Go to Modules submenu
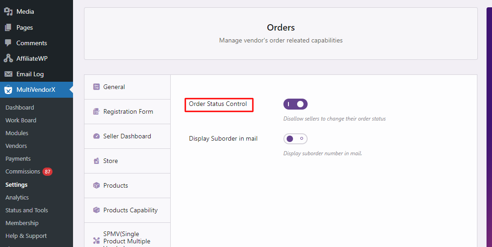492x247 pixels. pyautogui.click(x=17, y=133)
